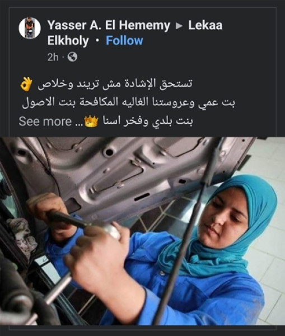285x336 pixels.
Task: Click the triangle arrow between the names
Action: pos(179,26)
